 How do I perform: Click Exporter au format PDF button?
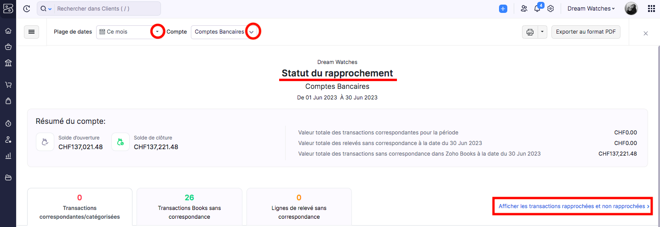coord(586,32)
